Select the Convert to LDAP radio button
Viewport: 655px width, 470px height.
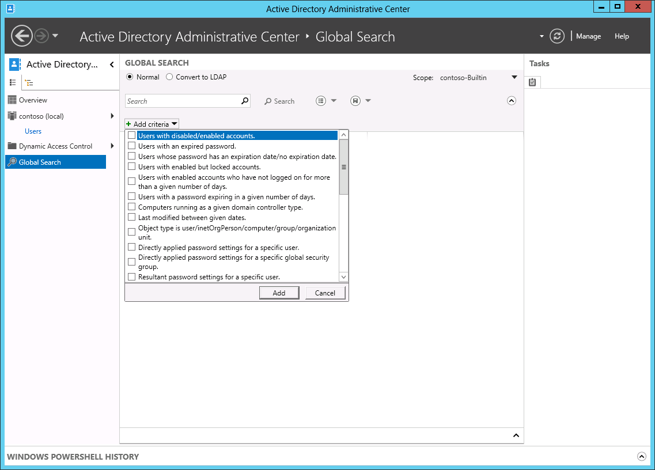click(169, 77)
